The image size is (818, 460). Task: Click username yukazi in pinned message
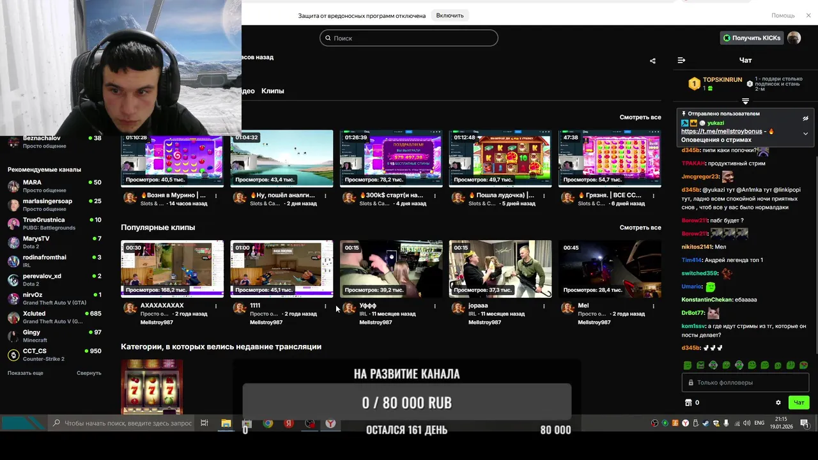(x=716, y=123)
